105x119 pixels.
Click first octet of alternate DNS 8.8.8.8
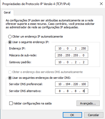tap(60, 91)
